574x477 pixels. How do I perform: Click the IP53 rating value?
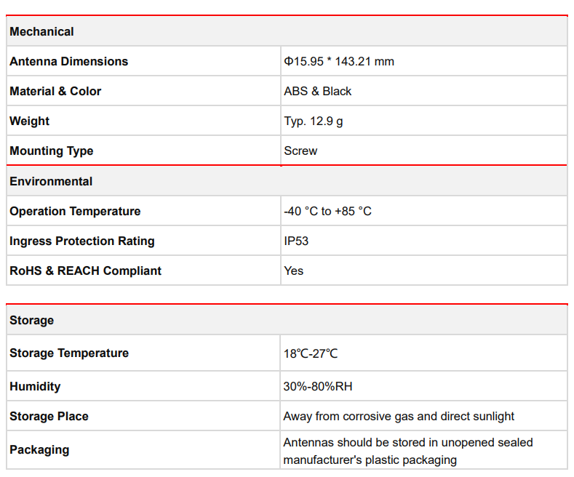coord(296,241)
